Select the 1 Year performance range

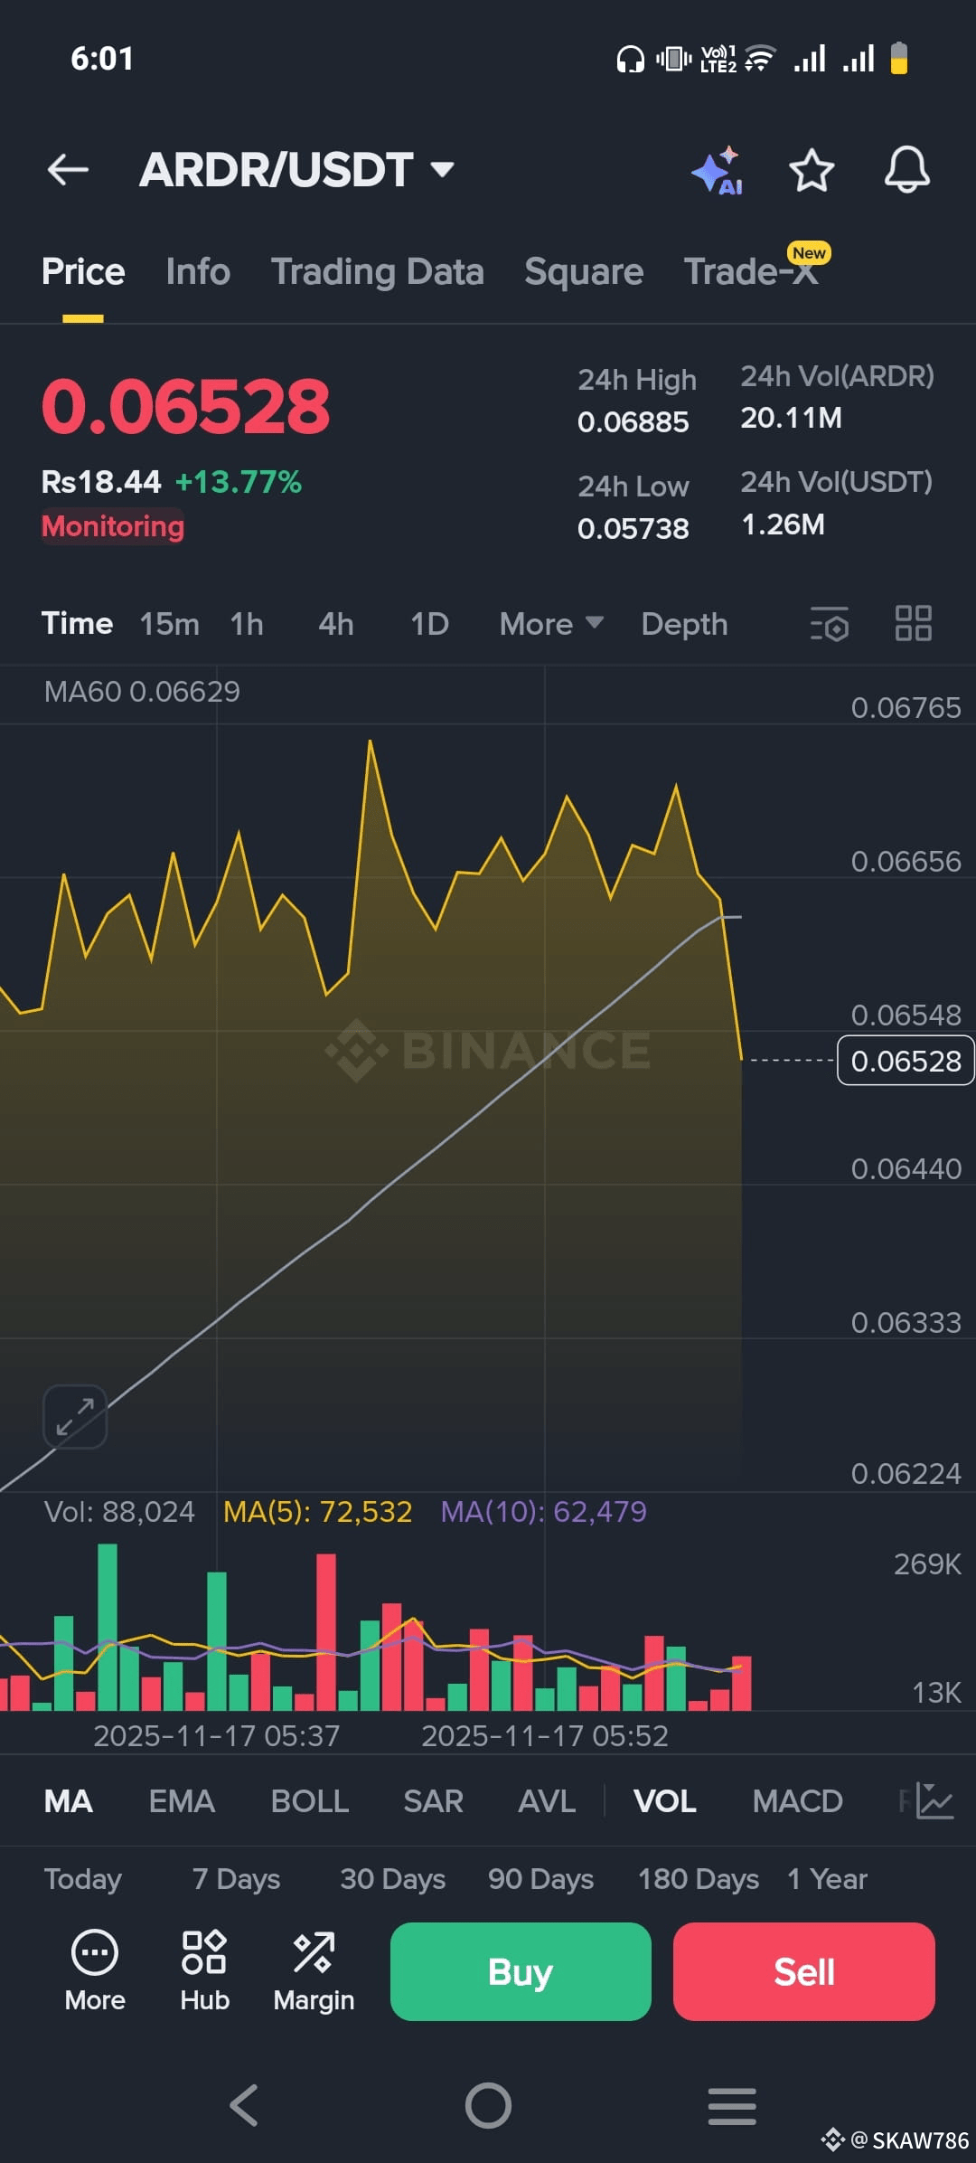[x=828, y=1879]
